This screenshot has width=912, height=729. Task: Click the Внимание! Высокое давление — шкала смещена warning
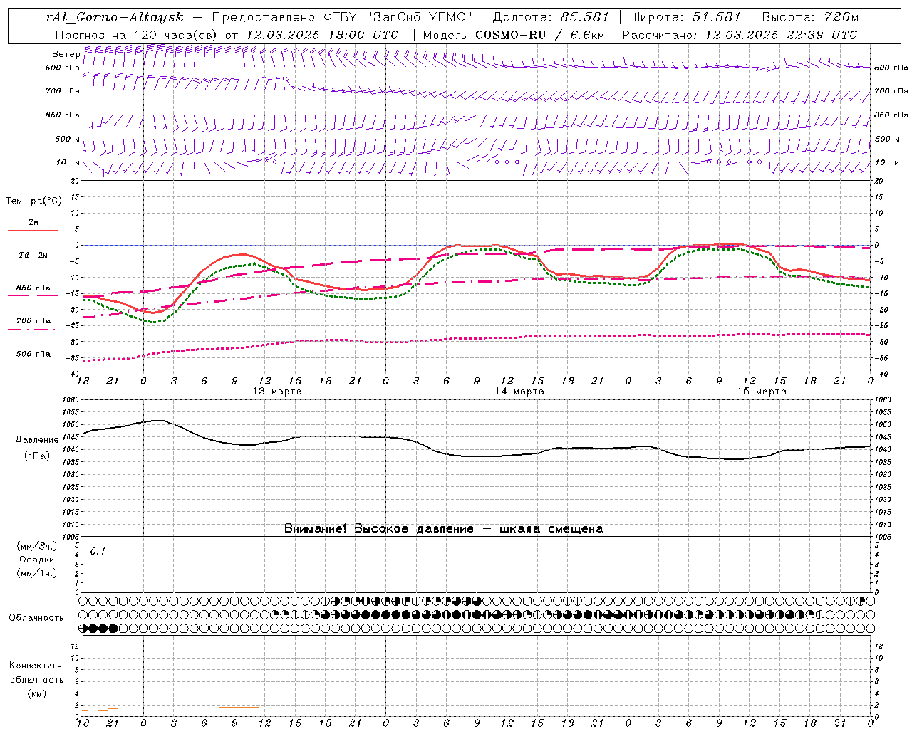pyautogui.click(x=444, y=529)
